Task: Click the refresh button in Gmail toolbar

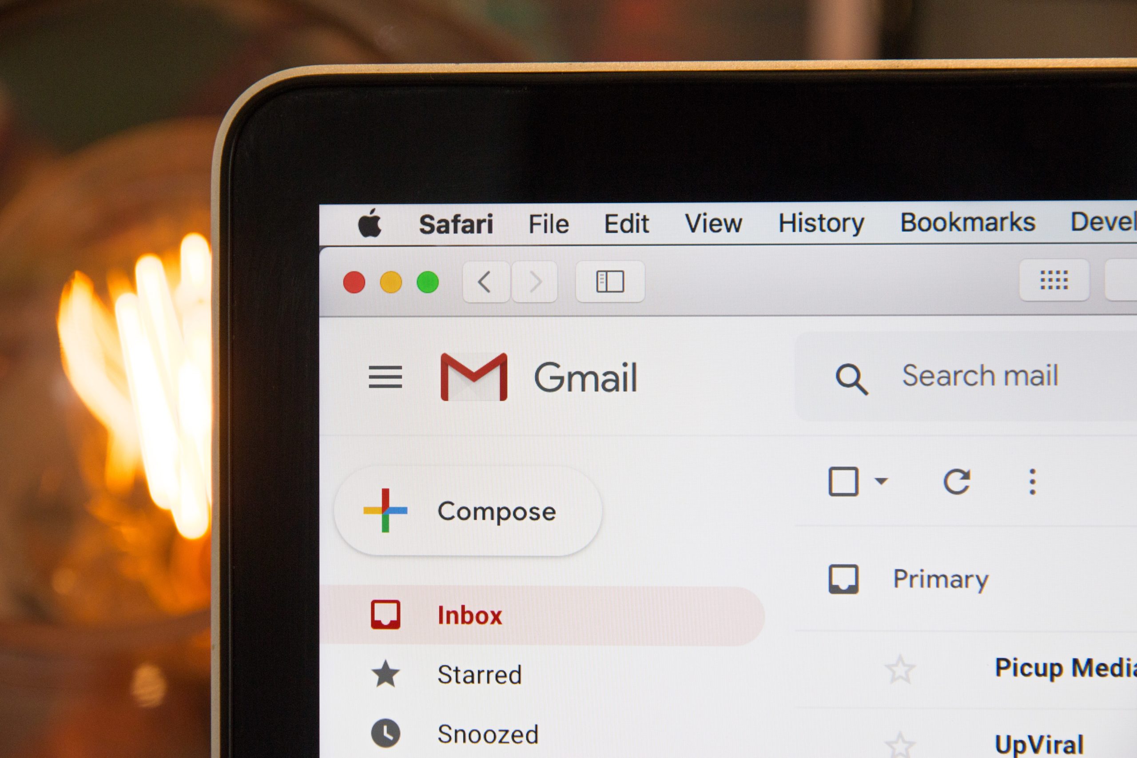Action: [956, 480]
